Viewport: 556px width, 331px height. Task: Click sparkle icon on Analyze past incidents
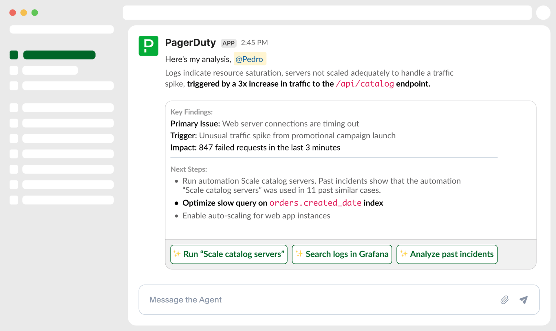tap(404, 254)
